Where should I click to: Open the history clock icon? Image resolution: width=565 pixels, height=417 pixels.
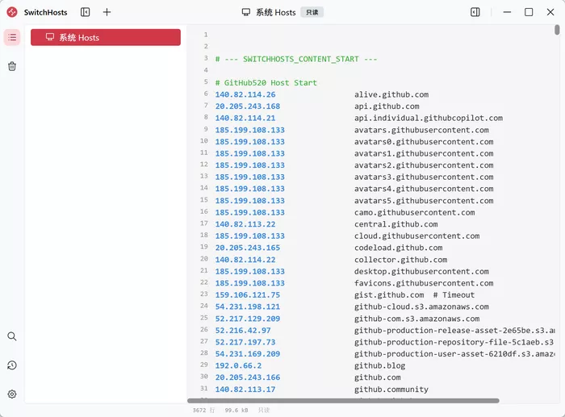pos(12,365)
